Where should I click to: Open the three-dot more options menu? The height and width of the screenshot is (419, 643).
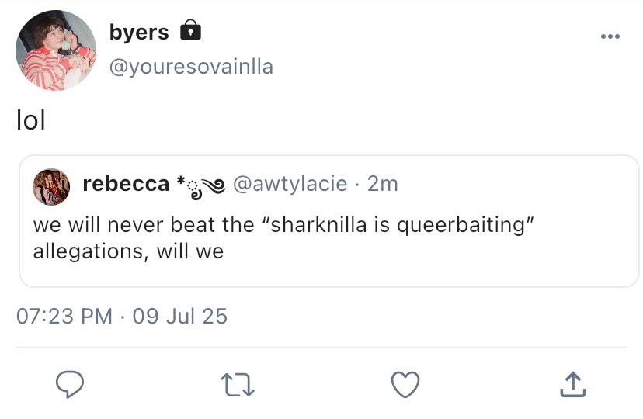pos(610,36)
